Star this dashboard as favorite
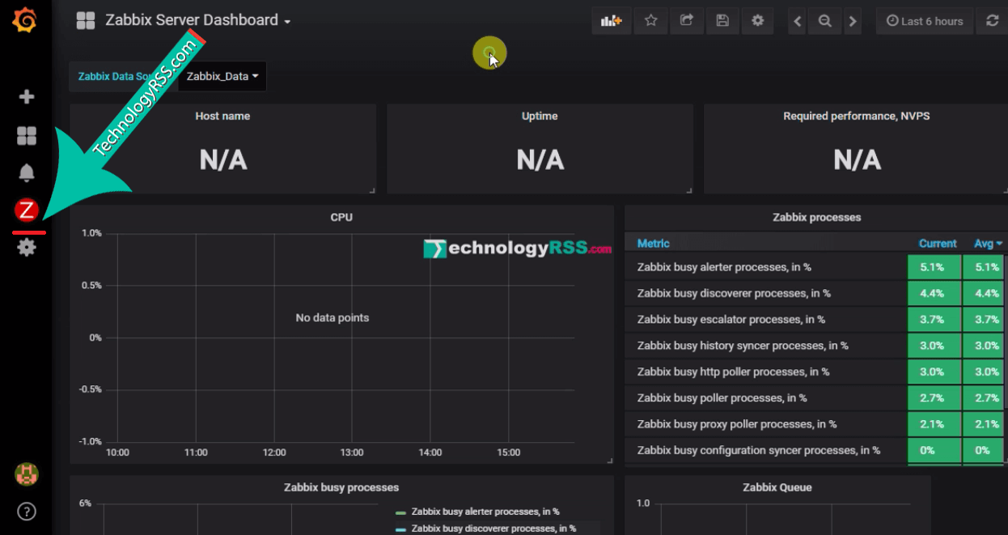Screen dimensions: 1008x535 pos(650,21)
